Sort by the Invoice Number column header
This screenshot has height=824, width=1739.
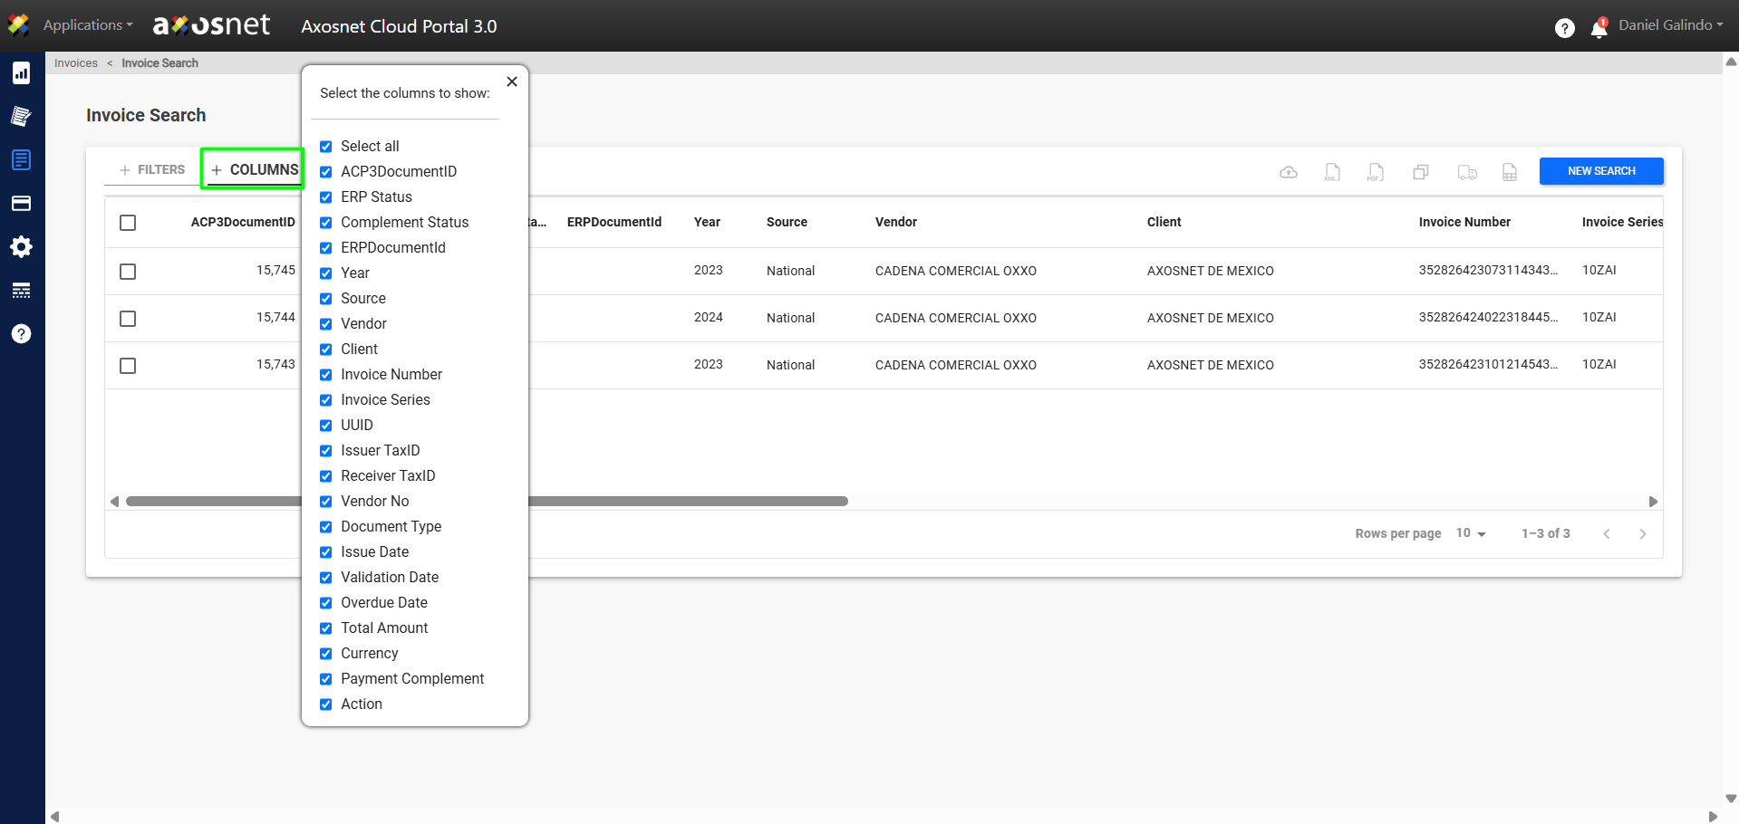point(1464,222)
